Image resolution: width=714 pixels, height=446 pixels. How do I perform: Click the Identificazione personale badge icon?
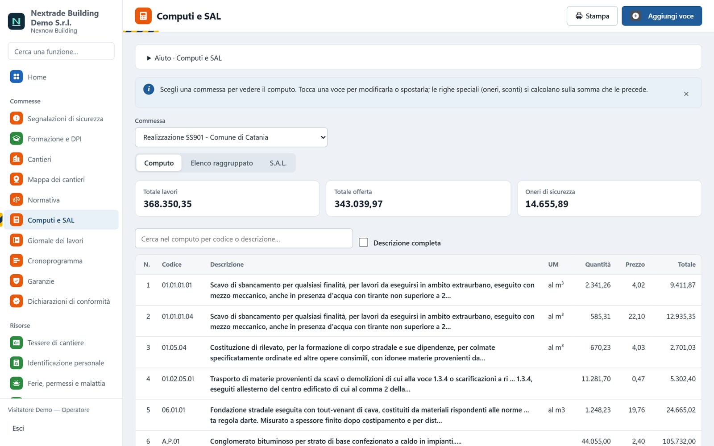[x=17, y=363]
